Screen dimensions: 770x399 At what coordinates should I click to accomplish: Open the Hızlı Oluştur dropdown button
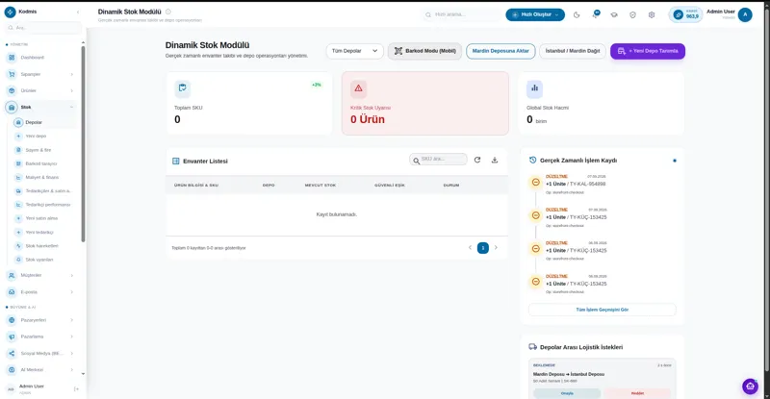(x=535, y=14)
